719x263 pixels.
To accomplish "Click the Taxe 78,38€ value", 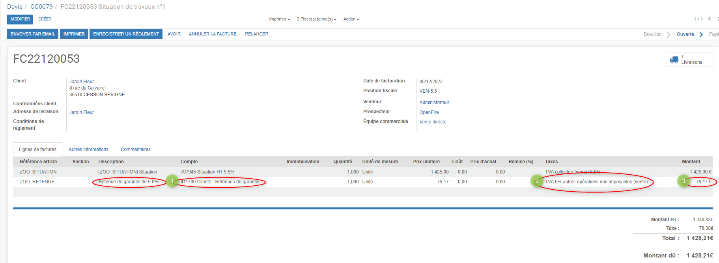I will [x=706, y=228].
